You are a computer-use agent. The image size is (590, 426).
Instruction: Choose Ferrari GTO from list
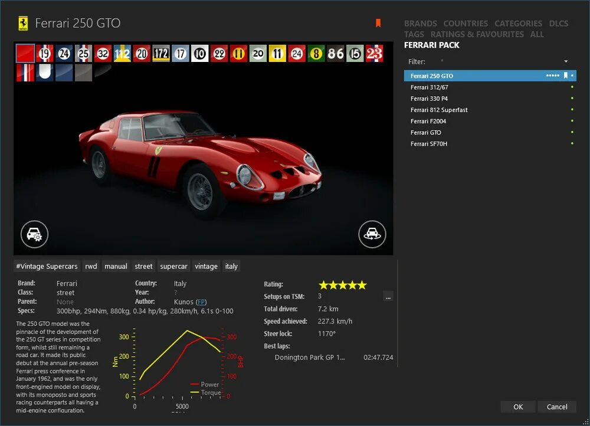click(x=490, y=132)
